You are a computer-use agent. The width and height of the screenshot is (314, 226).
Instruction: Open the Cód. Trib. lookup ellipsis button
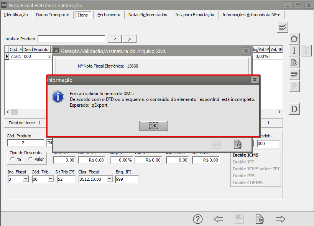(x=50, y=179)
